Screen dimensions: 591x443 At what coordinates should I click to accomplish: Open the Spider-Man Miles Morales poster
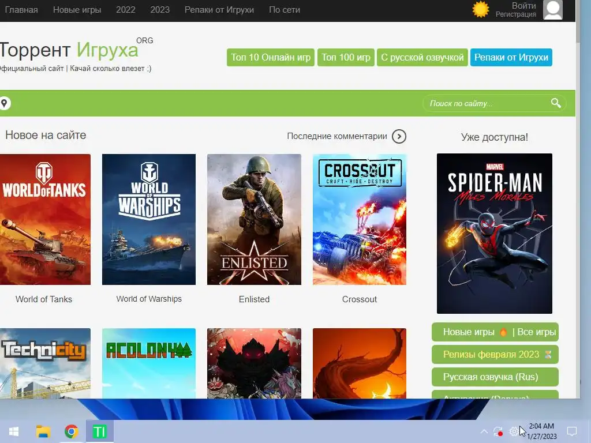pos(495,234)
